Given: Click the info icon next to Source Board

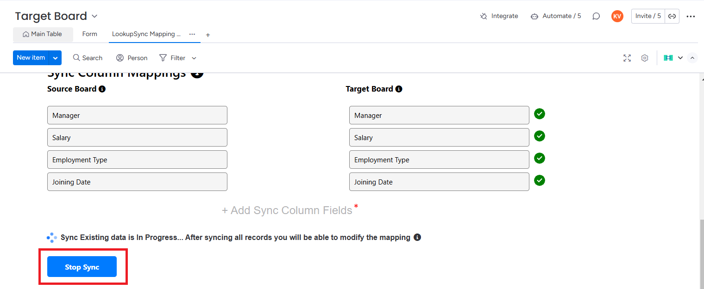Looking at the screenshot, I should click(102, 89).
